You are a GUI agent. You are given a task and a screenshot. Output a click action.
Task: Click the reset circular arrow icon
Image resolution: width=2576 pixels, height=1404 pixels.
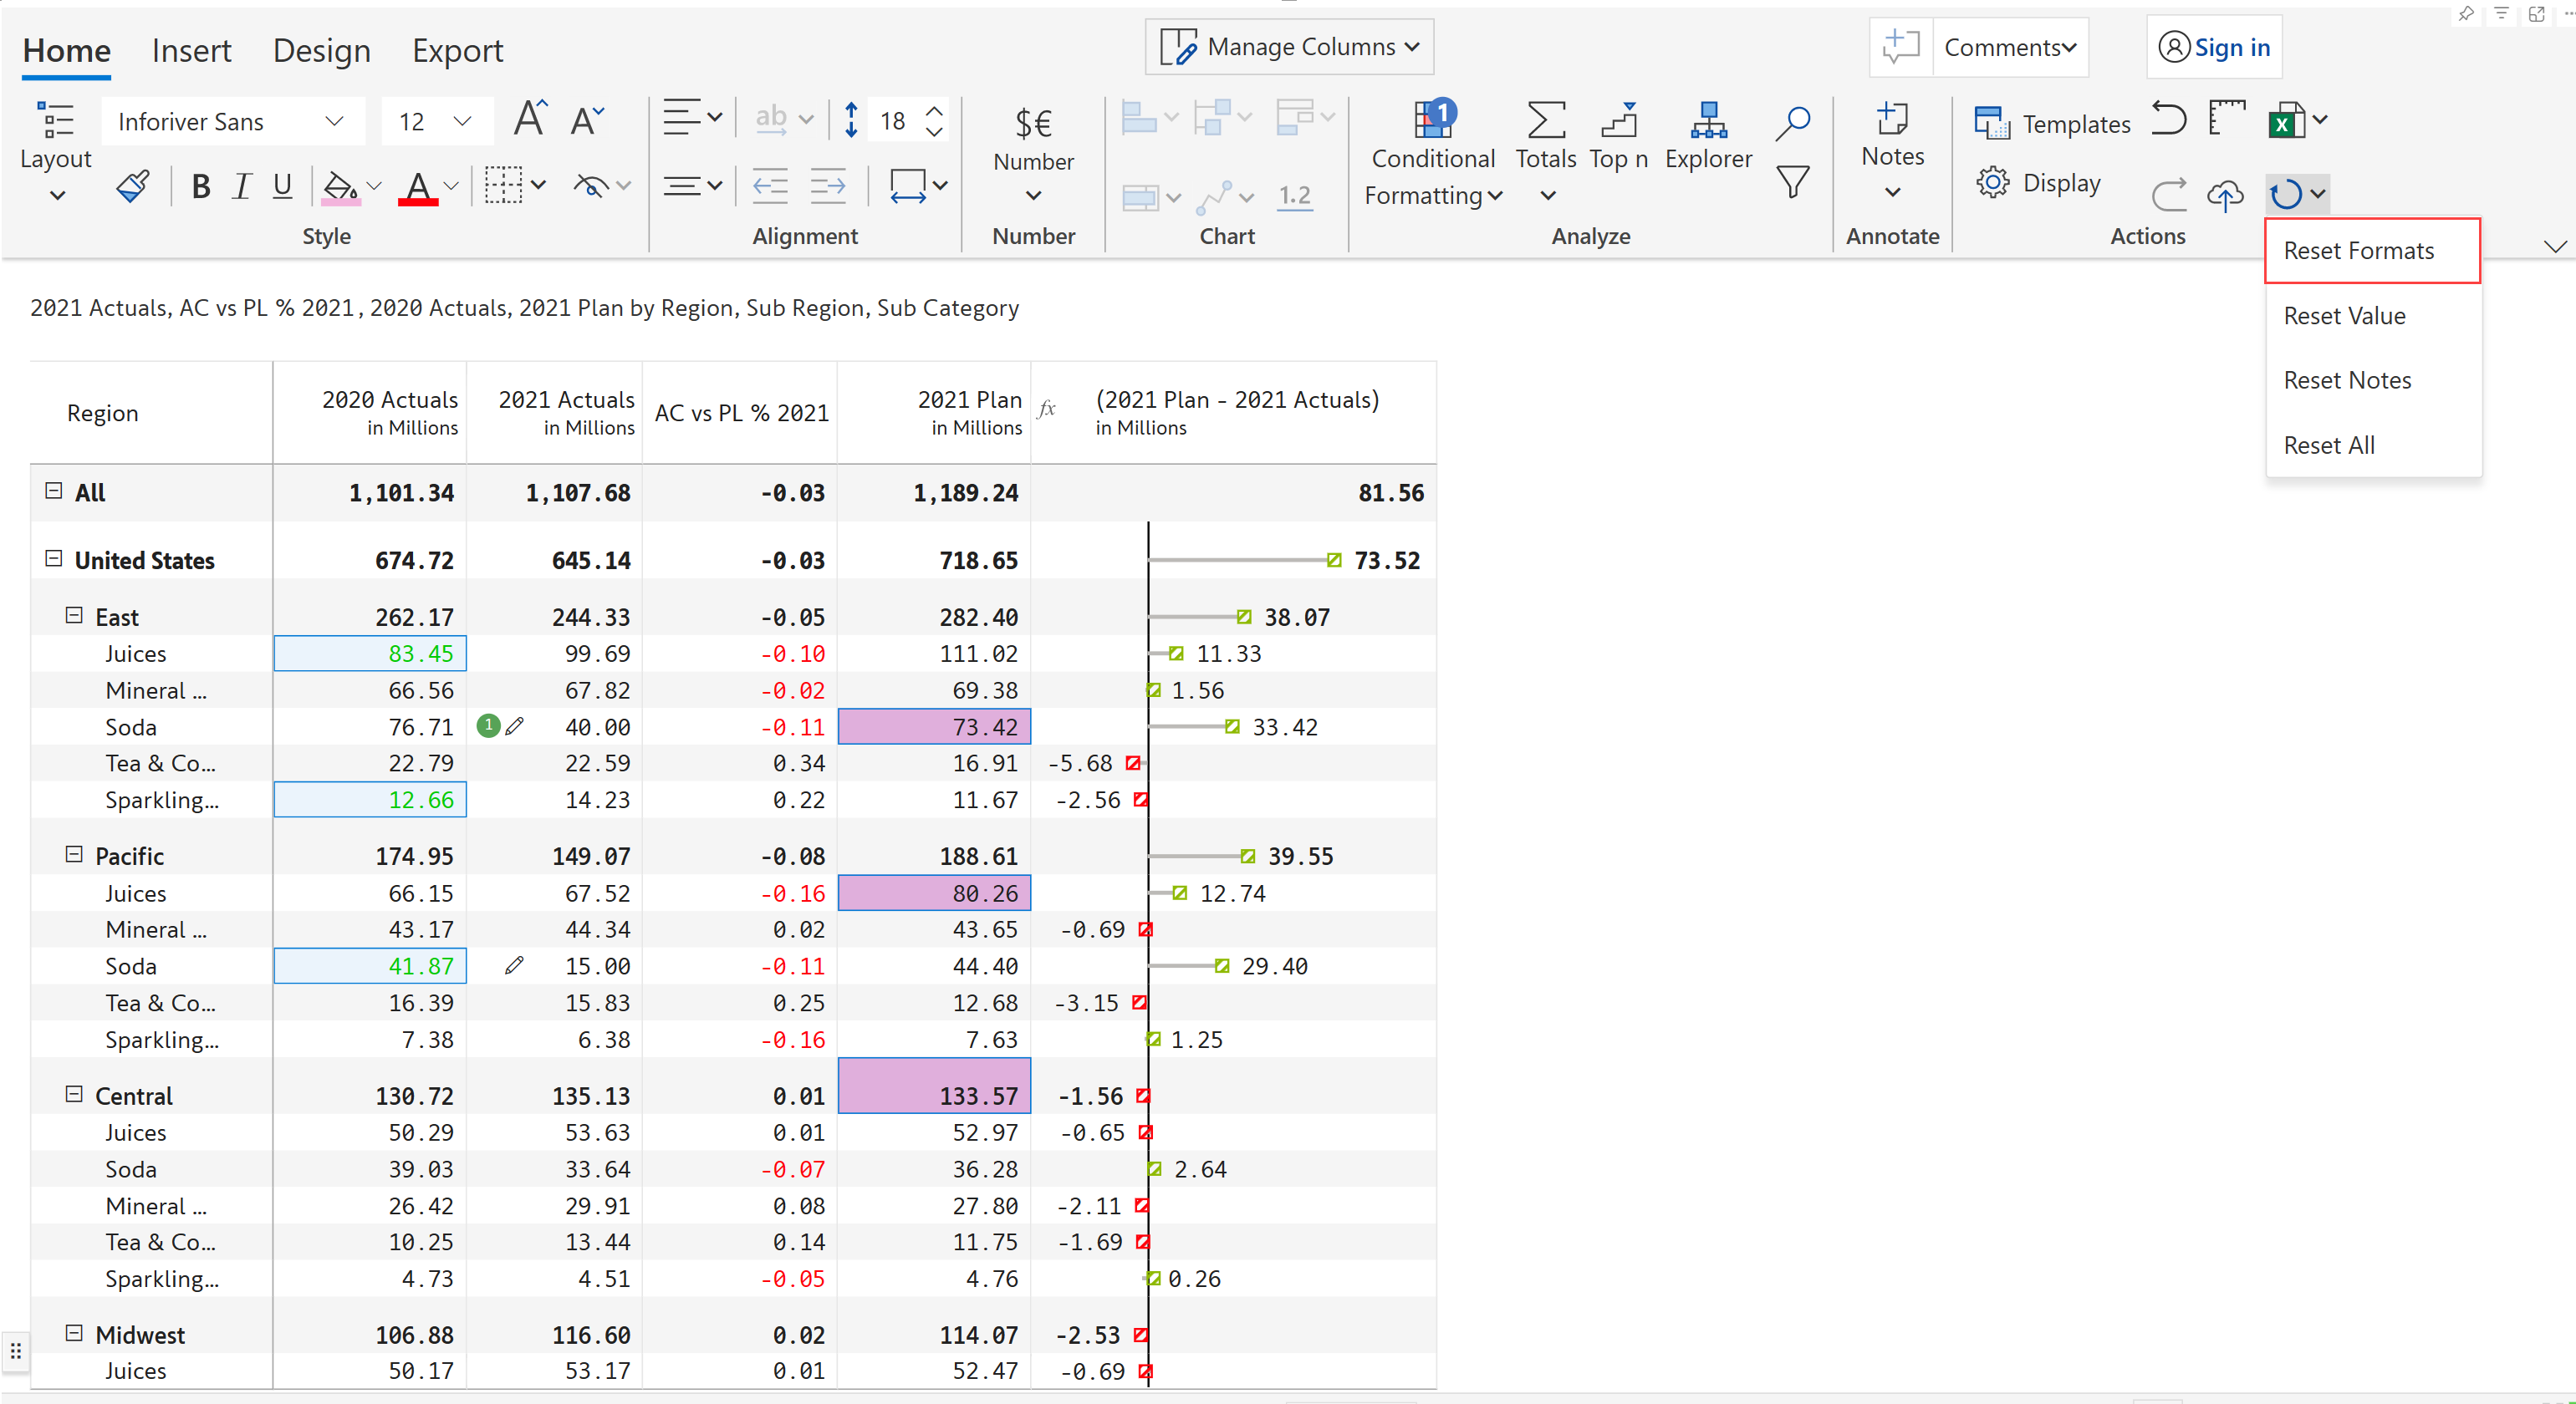2286,194
